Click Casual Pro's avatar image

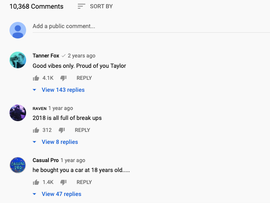18,165
